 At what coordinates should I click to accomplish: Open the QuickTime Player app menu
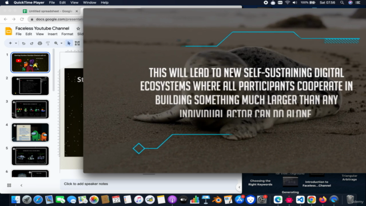coord(29,2)
